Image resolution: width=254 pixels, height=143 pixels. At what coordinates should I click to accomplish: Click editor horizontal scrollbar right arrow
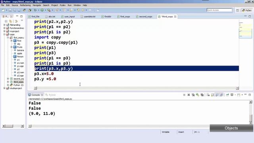[x=237, y=88]
